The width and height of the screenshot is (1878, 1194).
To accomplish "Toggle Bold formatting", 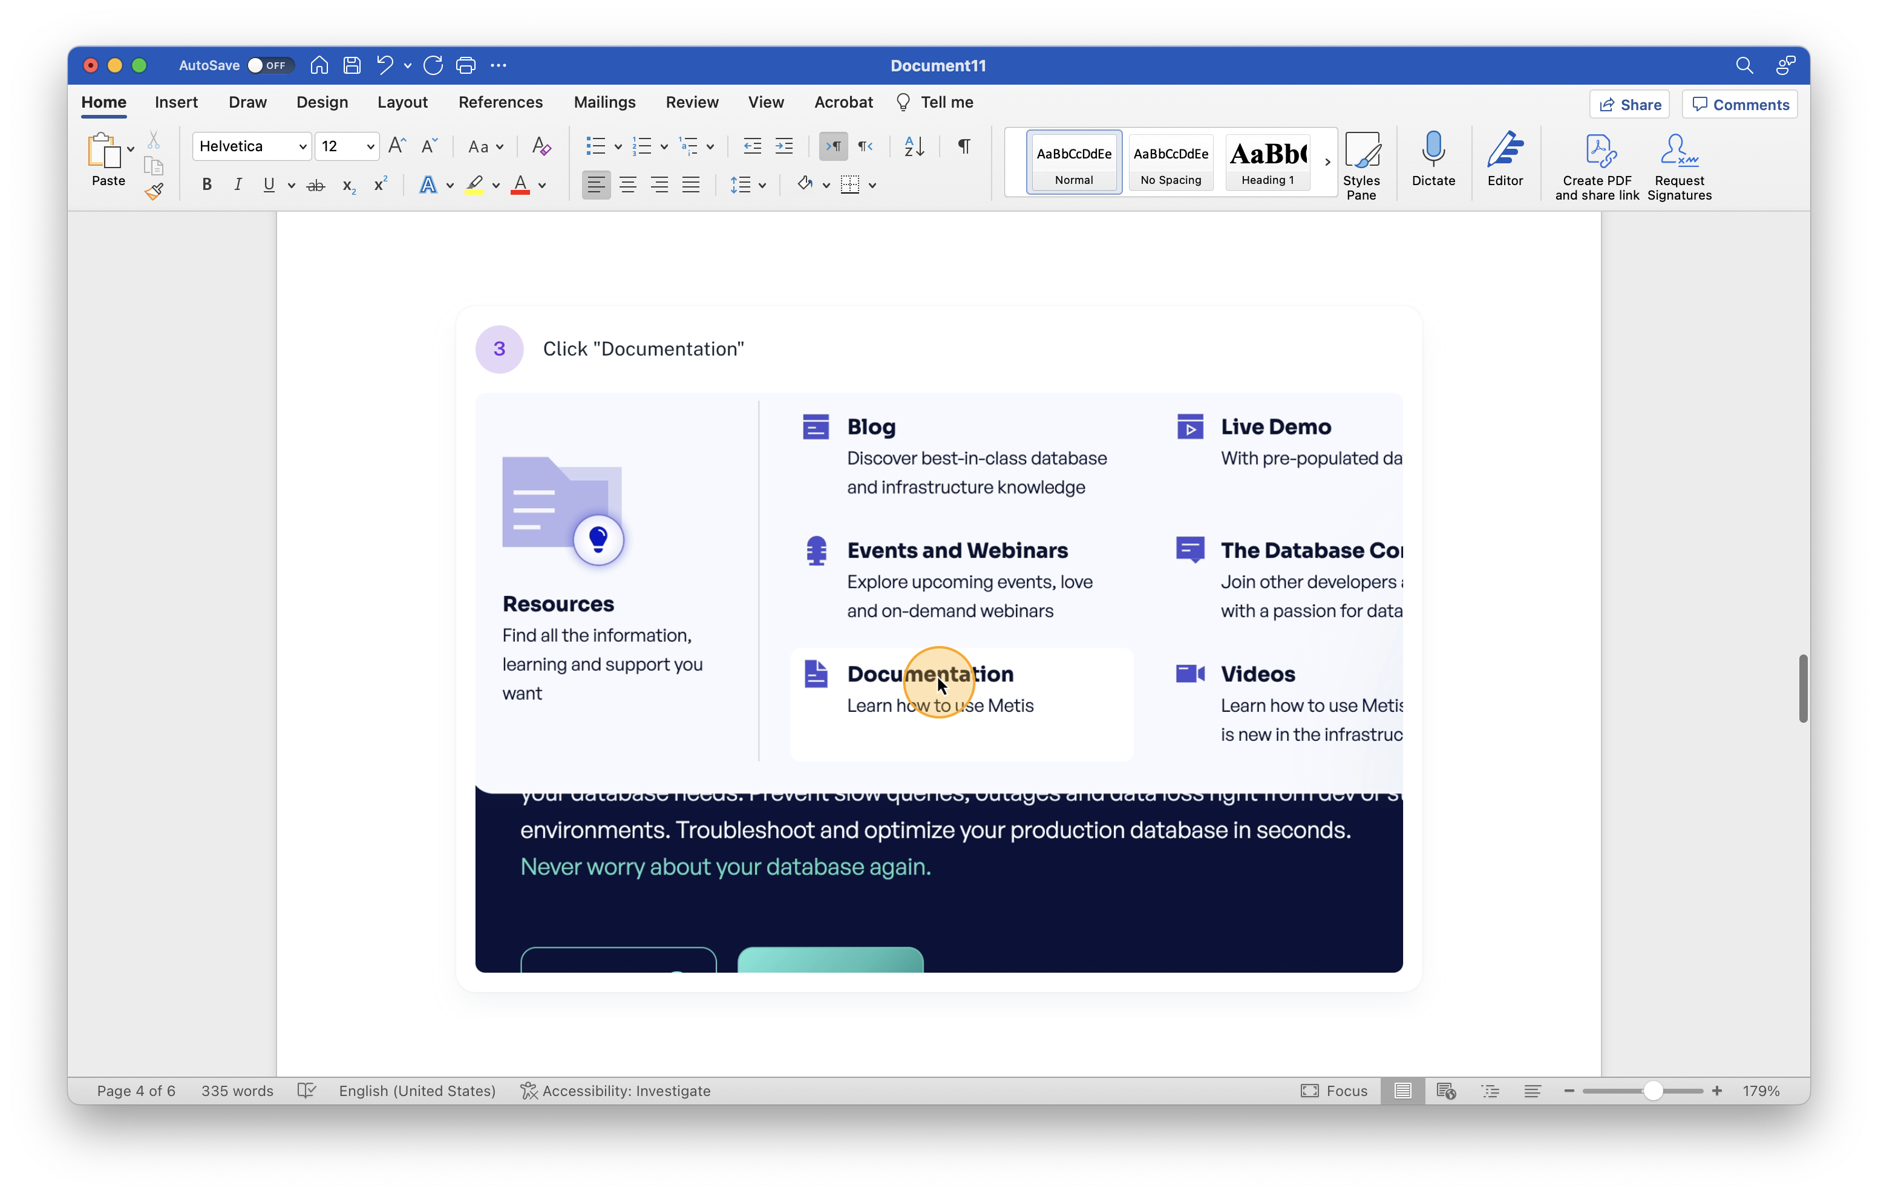I will (x=207, y=185).
